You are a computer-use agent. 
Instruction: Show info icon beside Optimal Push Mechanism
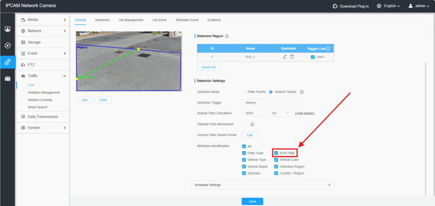(252, 124)
